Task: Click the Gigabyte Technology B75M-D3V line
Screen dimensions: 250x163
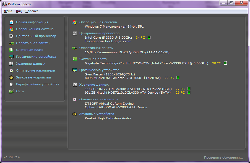Action: (147, 63)
